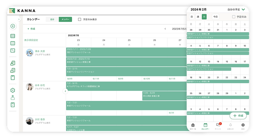This screenshot has height=138, width=261.
Task: Open 杉並マンションリノベーション bar in week of 11
Action: tap(209, 69)
